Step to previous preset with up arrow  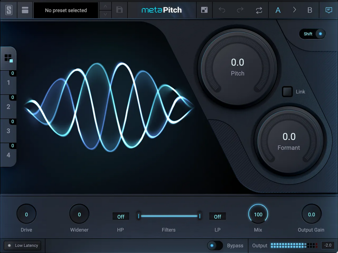click(105, 6)
